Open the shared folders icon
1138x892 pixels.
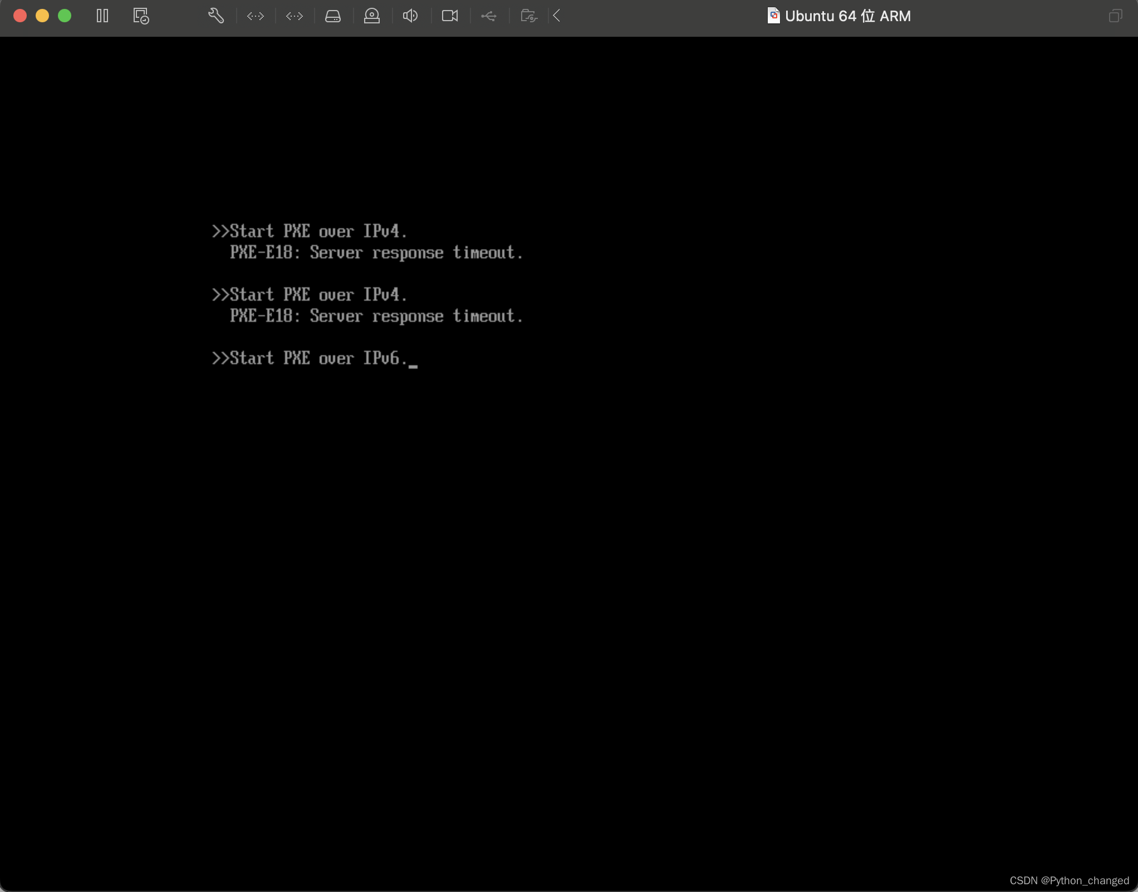coord(529,16)
